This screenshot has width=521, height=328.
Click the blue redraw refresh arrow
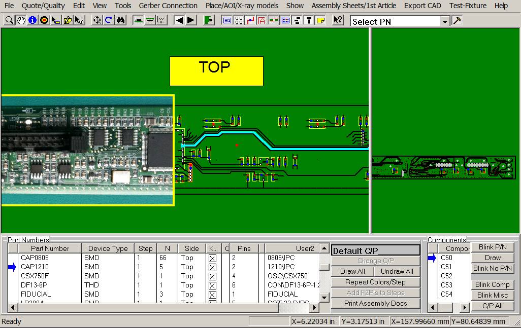coord(108,21)
